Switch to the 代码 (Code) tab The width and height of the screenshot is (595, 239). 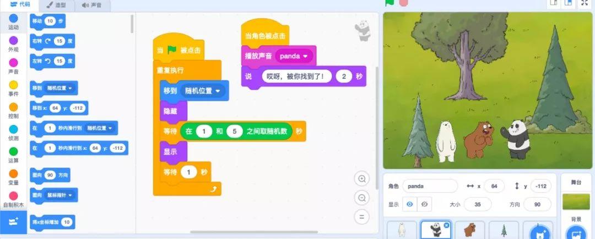click(x=19, y=4)
